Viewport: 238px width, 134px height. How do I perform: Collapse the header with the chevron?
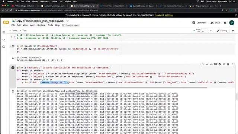233,31
